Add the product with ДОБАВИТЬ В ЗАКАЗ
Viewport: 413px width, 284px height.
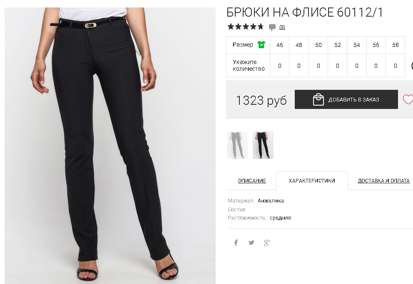pyautogui.click(x=346, y=99)
